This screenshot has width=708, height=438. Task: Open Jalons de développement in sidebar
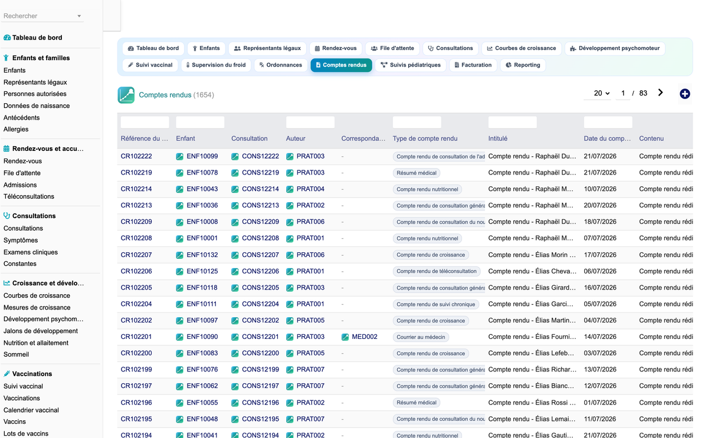(x=41, y=331)
